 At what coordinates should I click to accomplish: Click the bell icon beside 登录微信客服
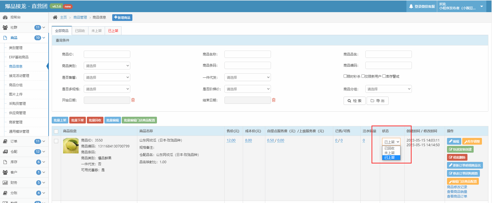coord(411,6)
